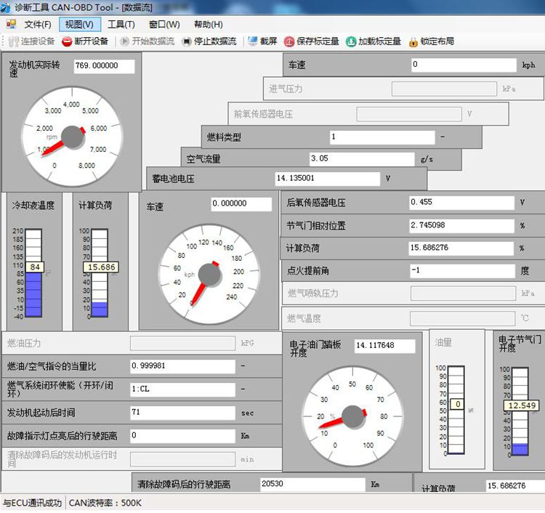Click the engine rpm gauge dial
The image size is (545, 513).
[x=71, y=136]
